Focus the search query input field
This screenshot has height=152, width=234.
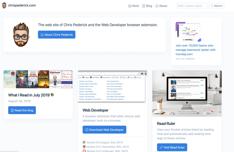(192, 6)
